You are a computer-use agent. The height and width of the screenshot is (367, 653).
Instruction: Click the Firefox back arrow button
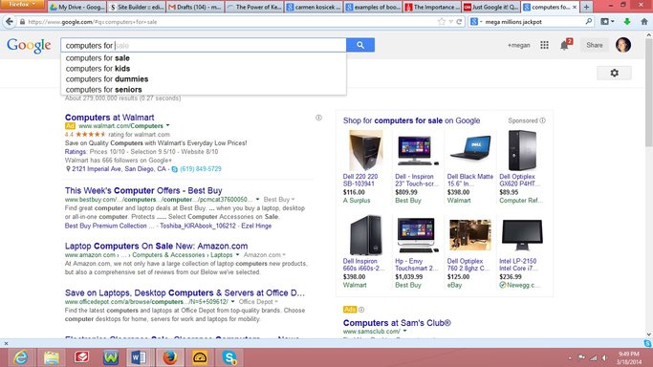[10, 22]
